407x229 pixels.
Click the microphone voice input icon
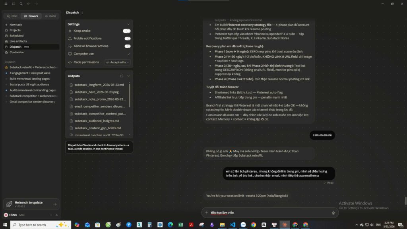[333, 213]
